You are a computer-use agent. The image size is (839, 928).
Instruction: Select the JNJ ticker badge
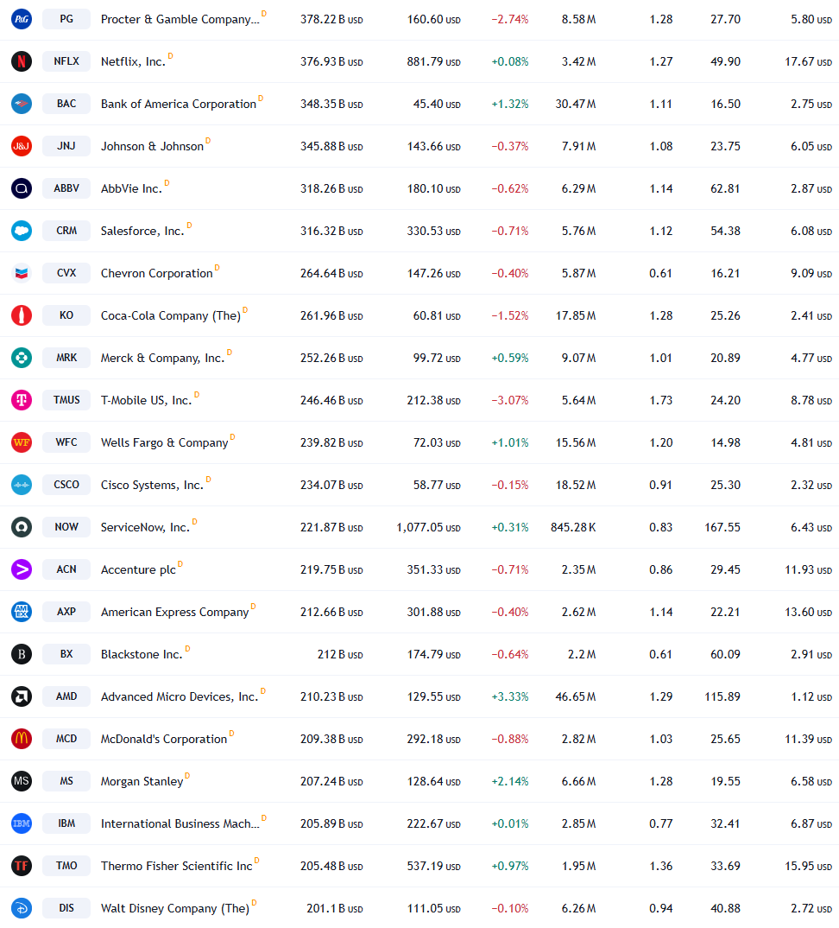tap(66, 146)
